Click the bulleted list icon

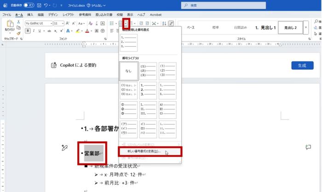coord(112,23)
